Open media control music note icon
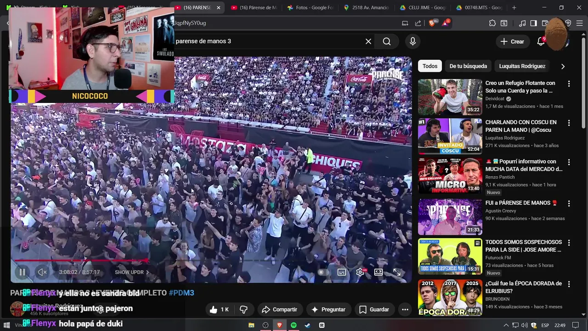The image size is (588, 331). coord(522,23)
